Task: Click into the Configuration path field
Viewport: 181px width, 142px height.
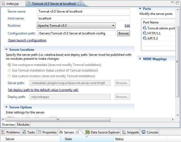Action: 76,33
